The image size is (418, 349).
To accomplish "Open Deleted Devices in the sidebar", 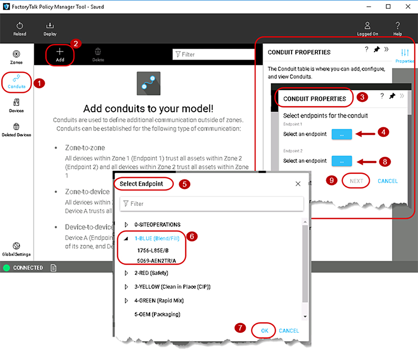I will click(16, 130).
